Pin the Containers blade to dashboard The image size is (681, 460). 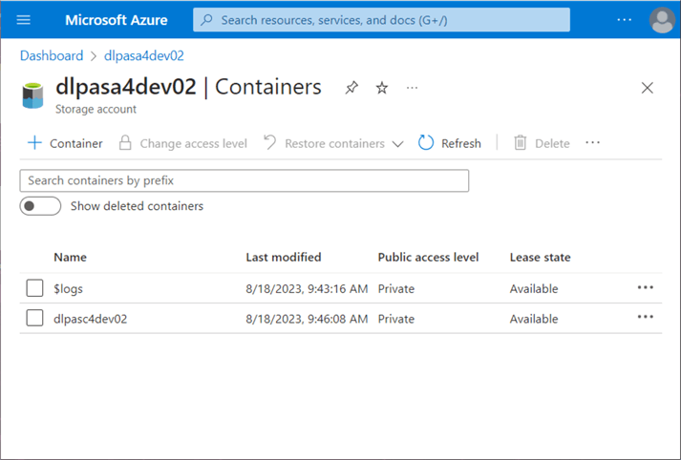pos(351,88)
